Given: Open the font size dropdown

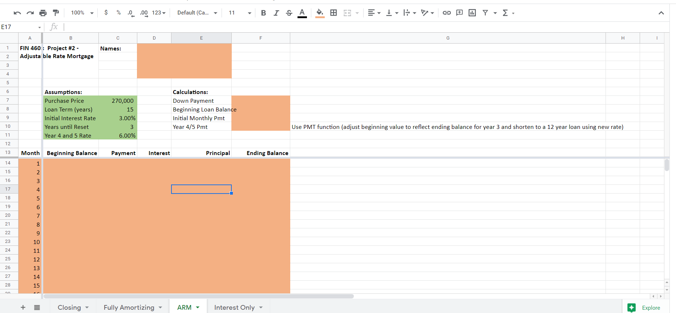Looking at the screenshot, I should click(x=240, y=13).
